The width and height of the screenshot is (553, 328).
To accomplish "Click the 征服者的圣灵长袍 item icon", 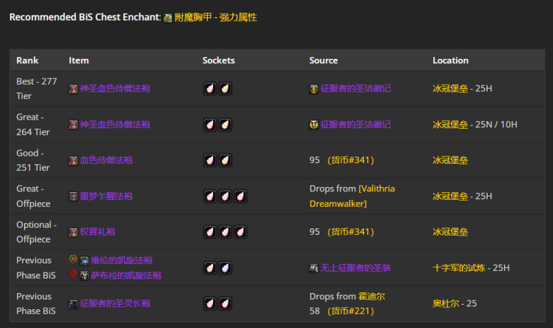I will click(73, 304).
